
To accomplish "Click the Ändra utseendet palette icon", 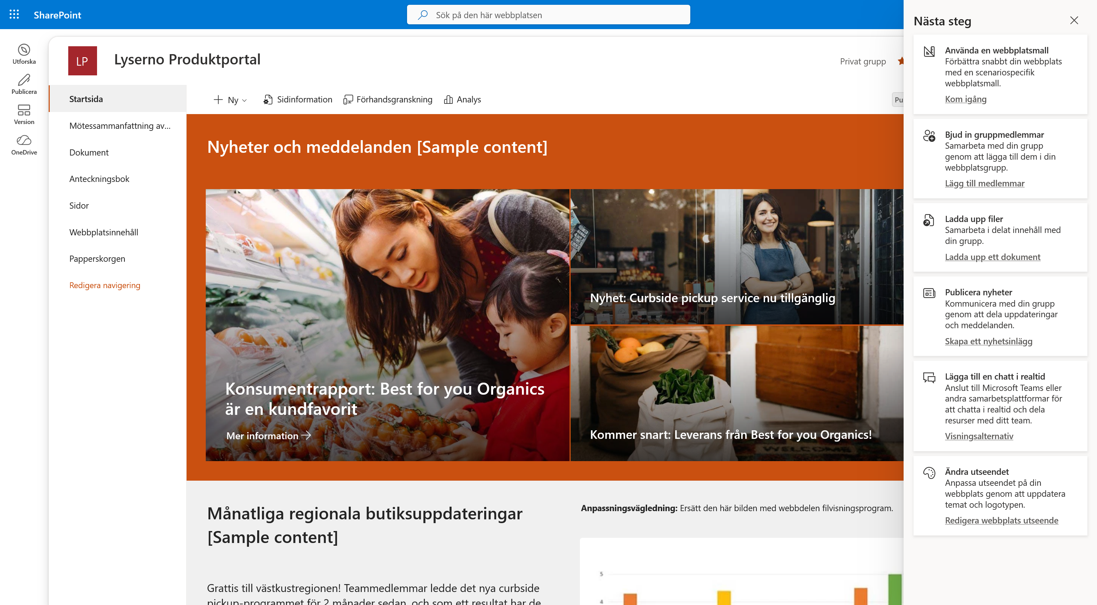I will click(x=929, y=473).
